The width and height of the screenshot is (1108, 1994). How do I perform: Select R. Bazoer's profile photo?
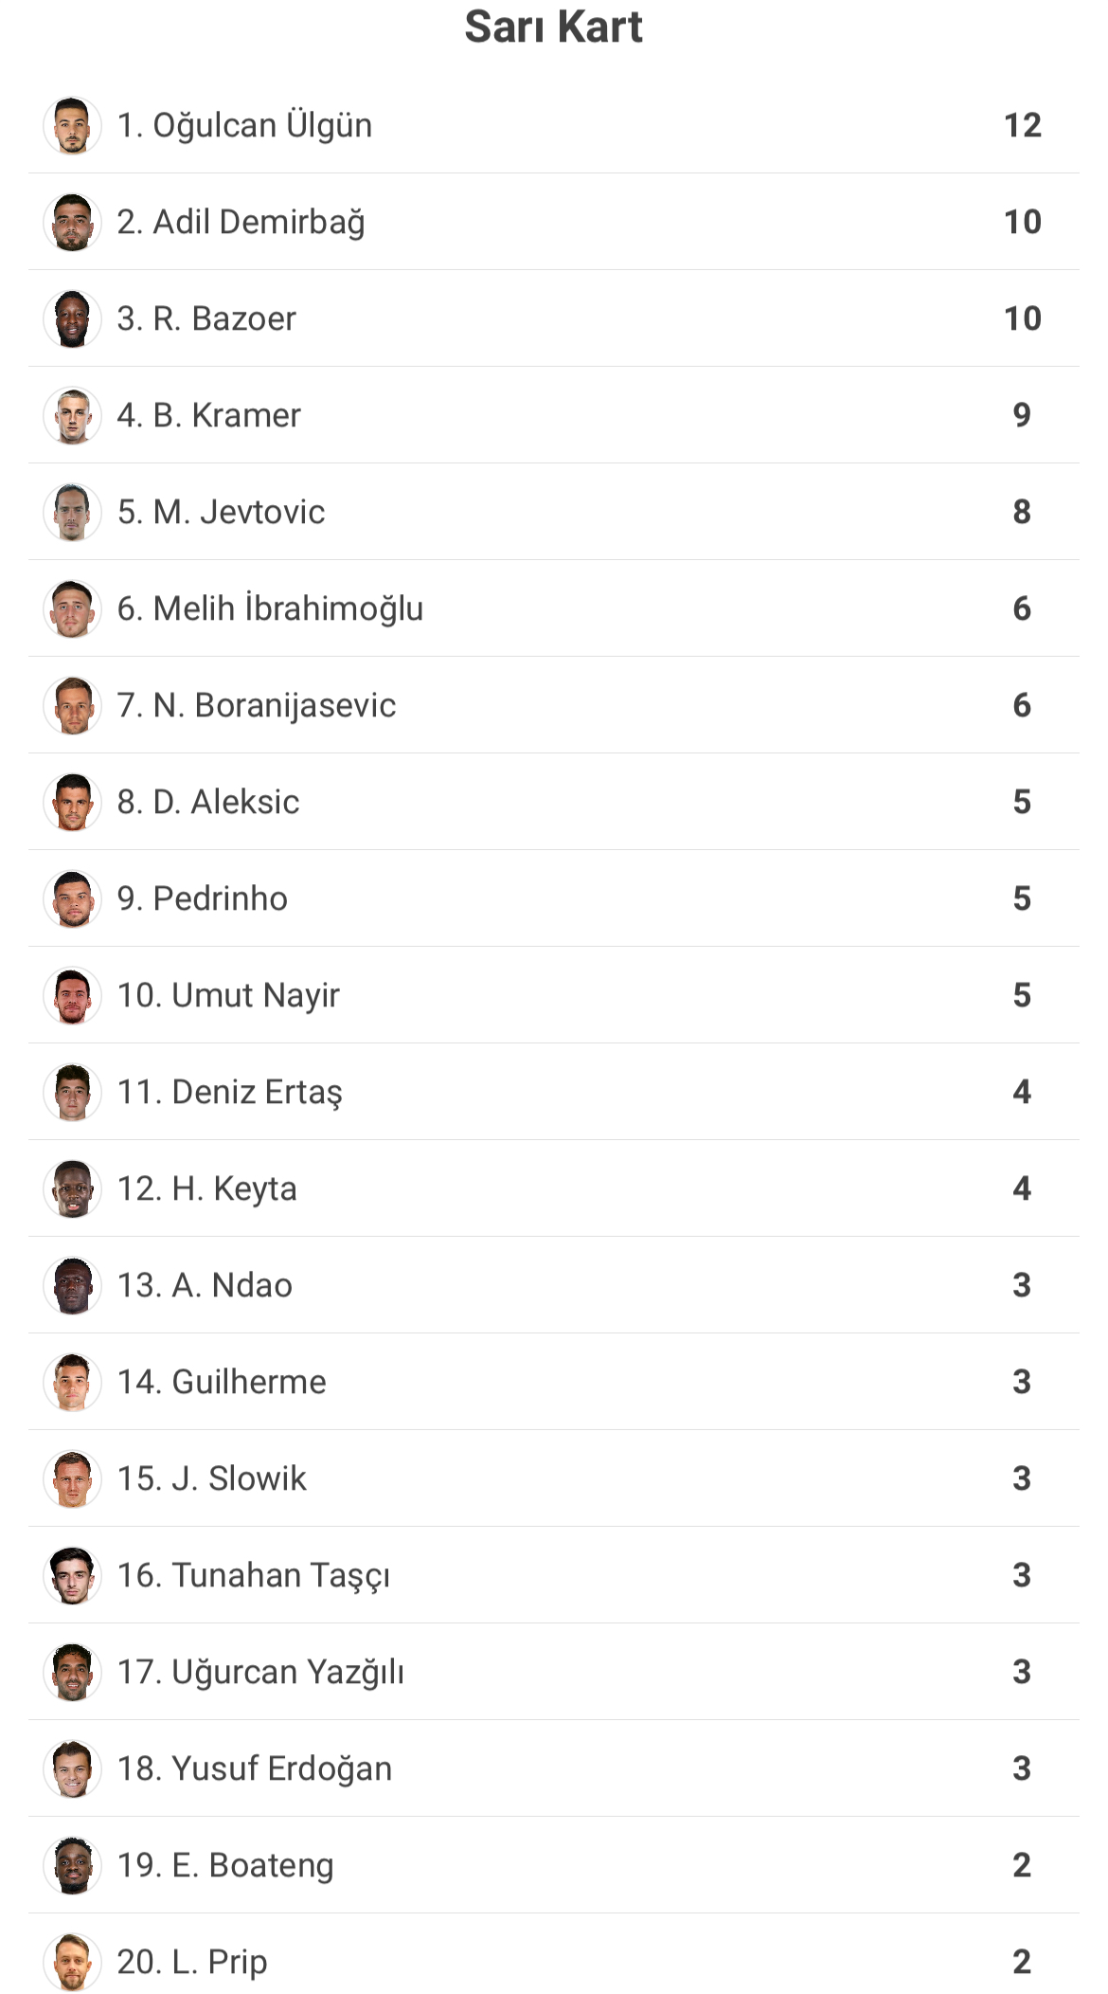(x=72, y=318)
